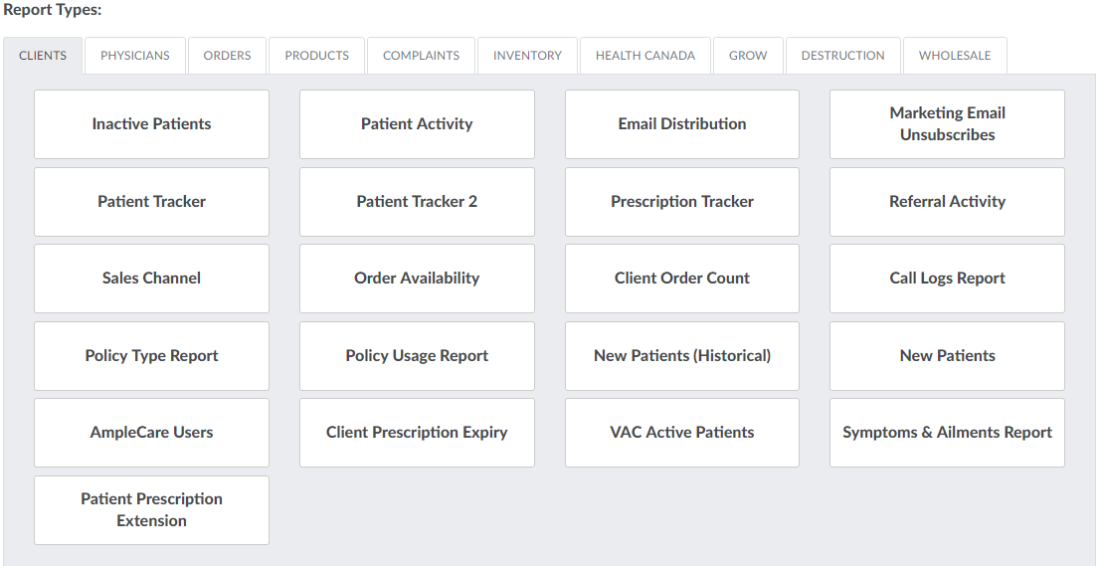Viewport: 1100px width, 566px height.
Task: Open the Orders tab
Action: [x=227, y=56]
